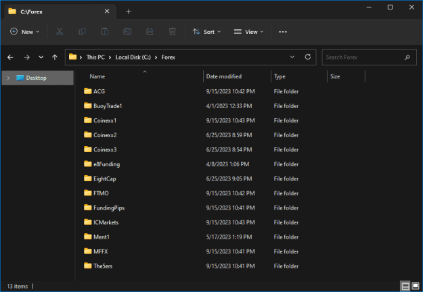Image resolution: width=423 pixels, height=292 pixels.
Task: Close the C:\Forex tab
Action: click(107, 11)
